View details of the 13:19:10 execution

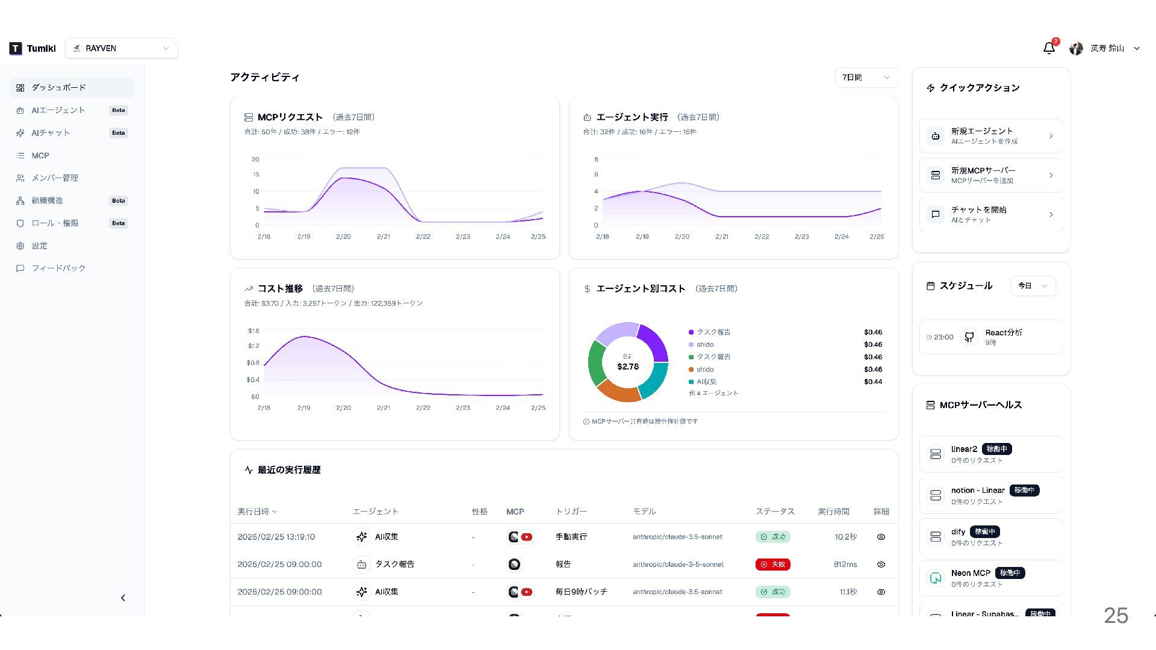(x=881, y=537)
